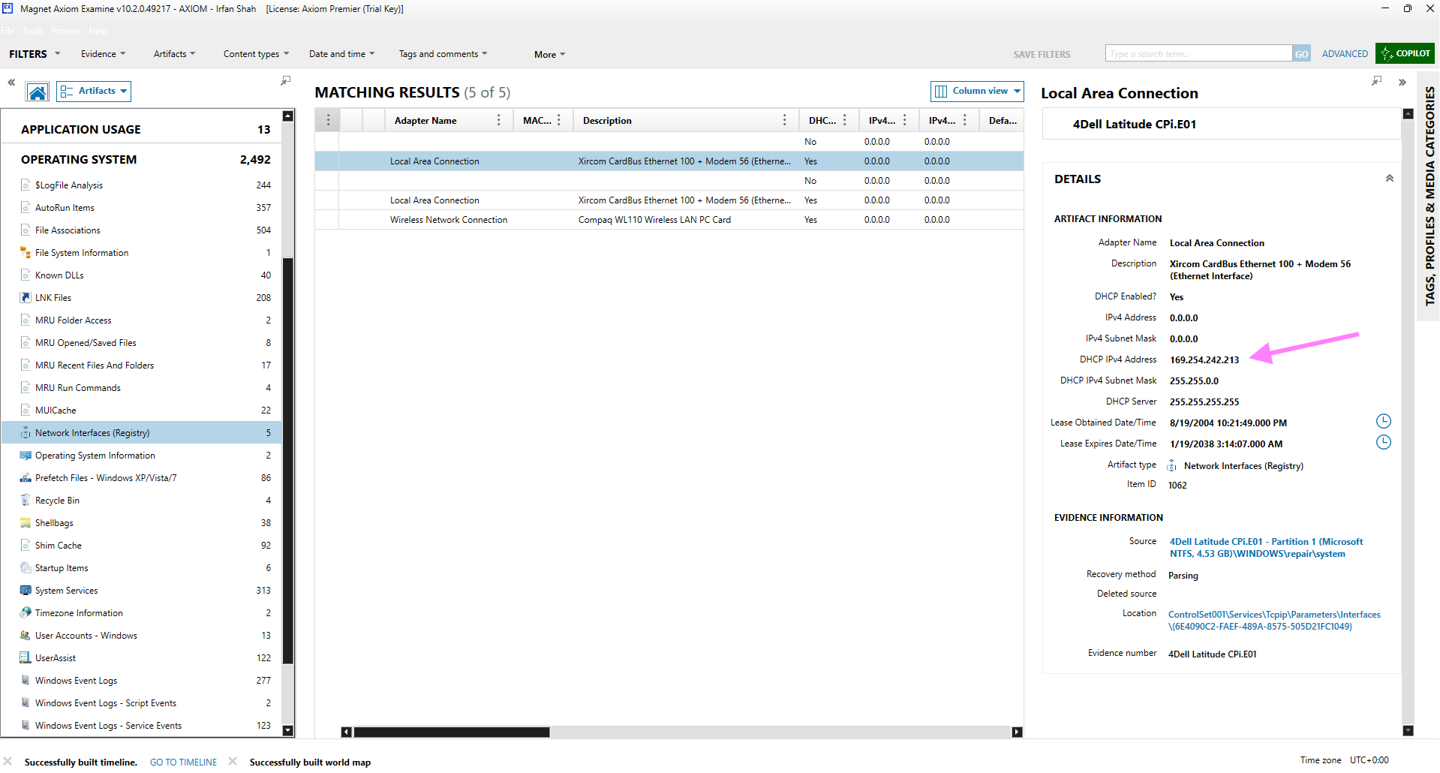The width and height of the screenshot is (1440, 773).
Task: Click GO TO TIMELINE link
Action: coord(183,762)
